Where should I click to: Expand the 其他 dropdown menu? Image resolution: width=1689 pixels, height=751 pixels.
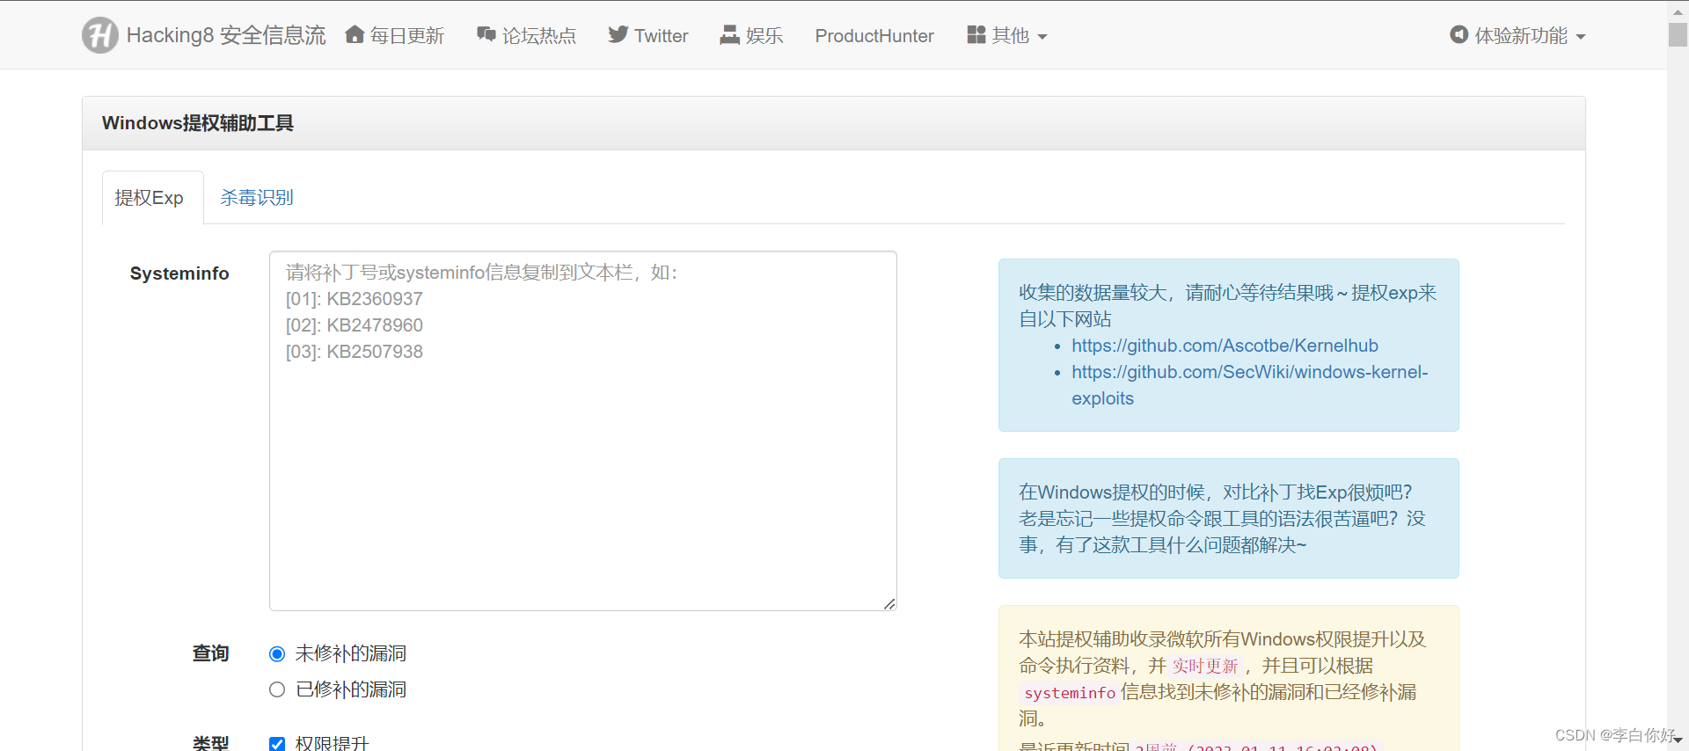click(x=1019, y=35)
